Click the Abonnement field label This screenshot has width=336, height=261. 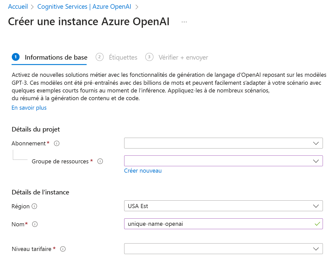tap(29, 143)
